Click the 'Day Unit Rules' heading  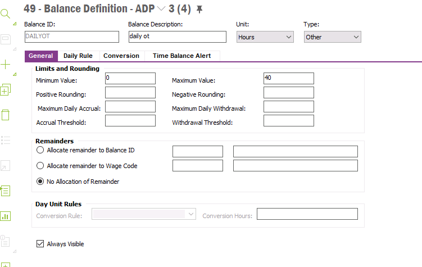pyautogui.click(x=58, y=204)
